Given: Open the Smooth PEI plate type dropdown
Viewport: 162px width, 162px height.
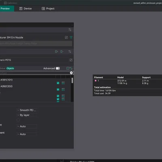Looking at the screenshot, I should [x=27, y=110].
